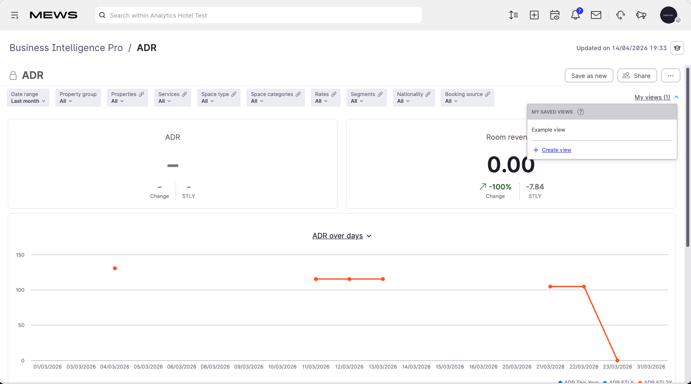This screenshot has height=384, width=691.
Task: Expand the Services All dropdown
Action: point(173,98)
